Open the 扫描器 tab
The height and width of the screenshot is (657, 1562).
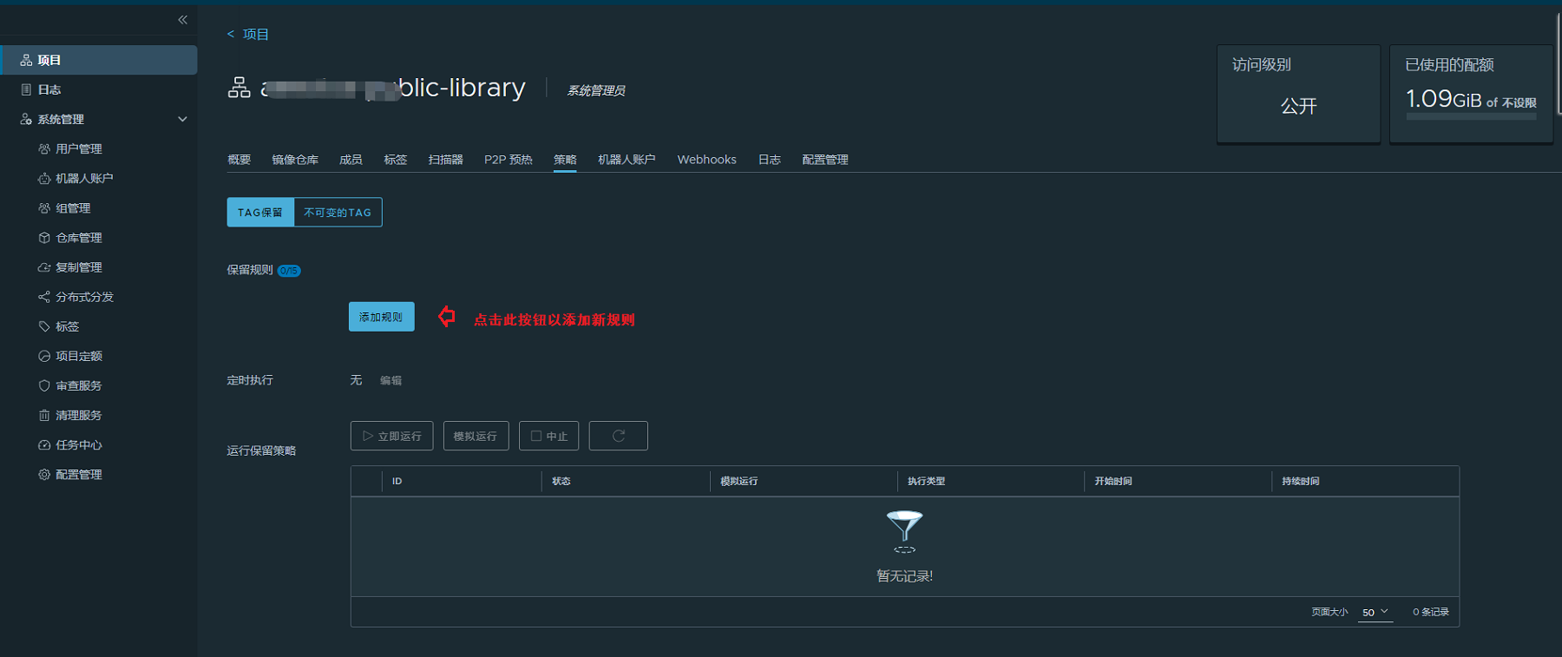coord(446,160)
